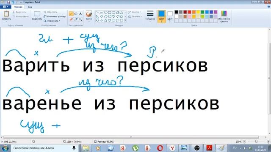271x152 pixels.
Task: Expand the Brushes (Кисти) dropdown arrow
Action: point(89,21)
